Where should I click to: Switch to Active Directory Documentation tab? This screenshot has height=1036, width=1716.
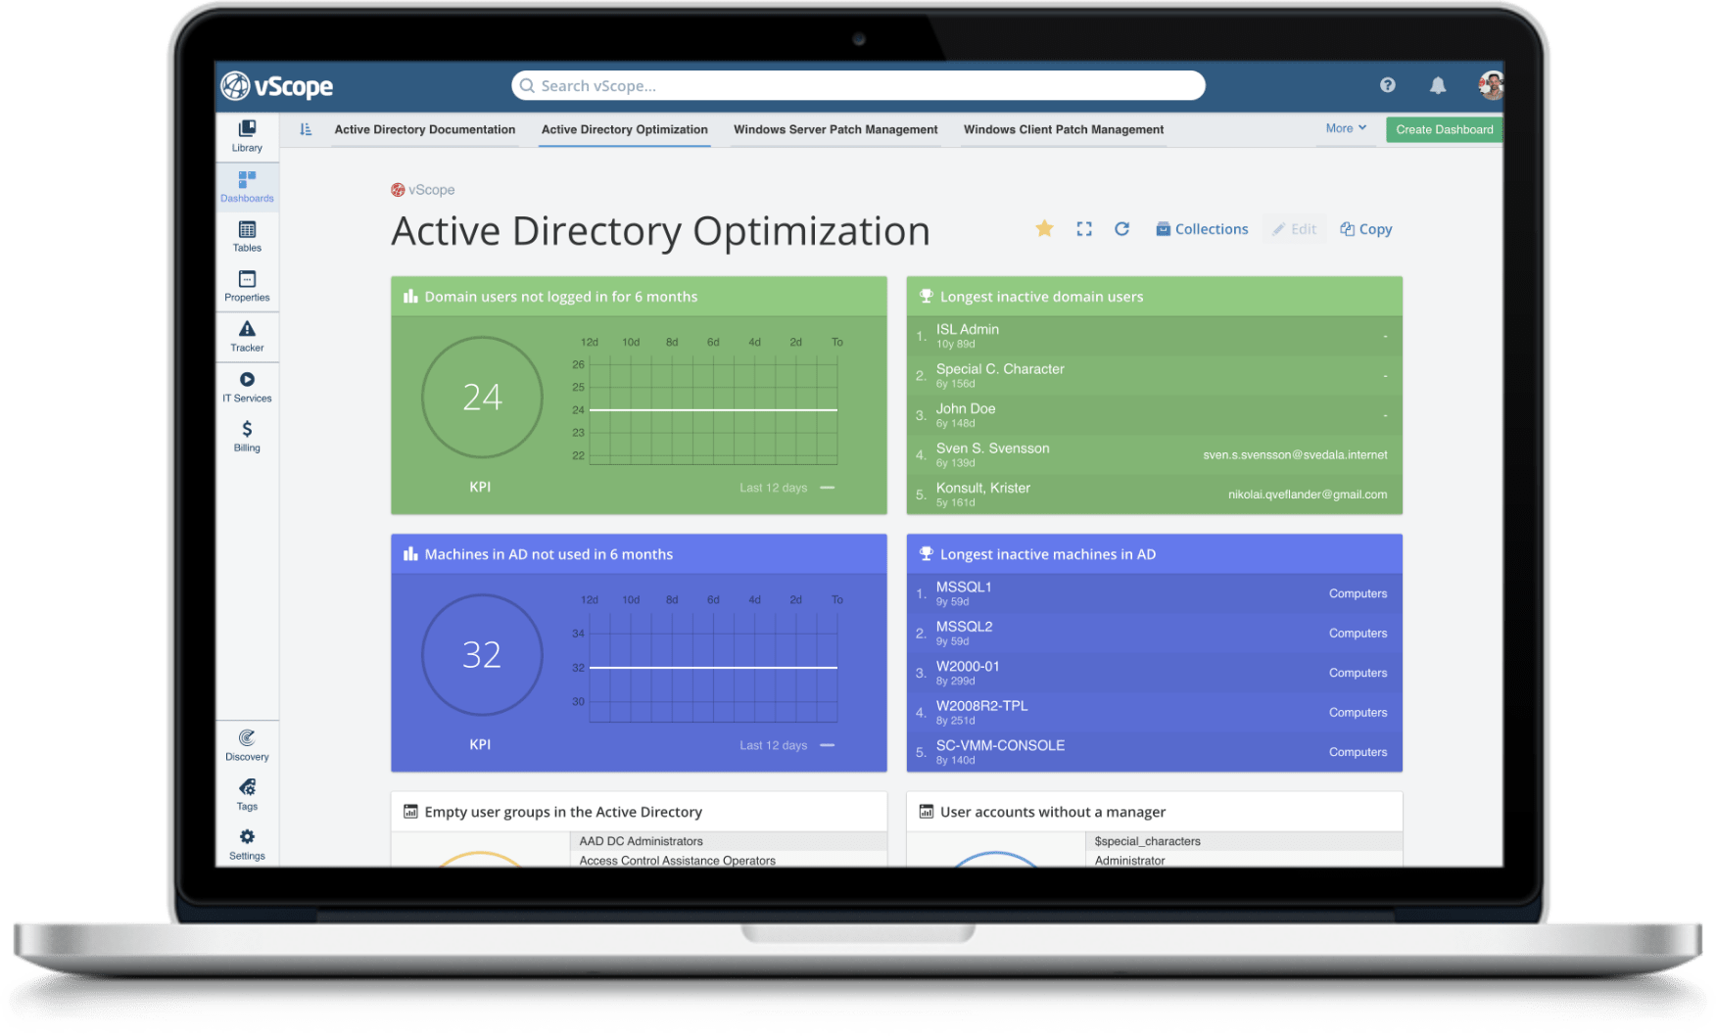click(424, 129)
